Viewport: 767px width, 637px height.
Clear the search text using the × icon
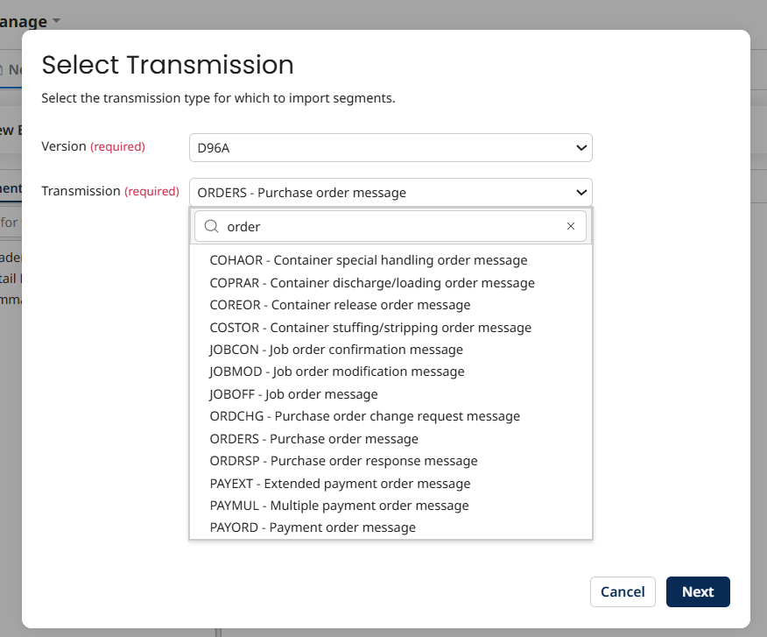(571, 226)
